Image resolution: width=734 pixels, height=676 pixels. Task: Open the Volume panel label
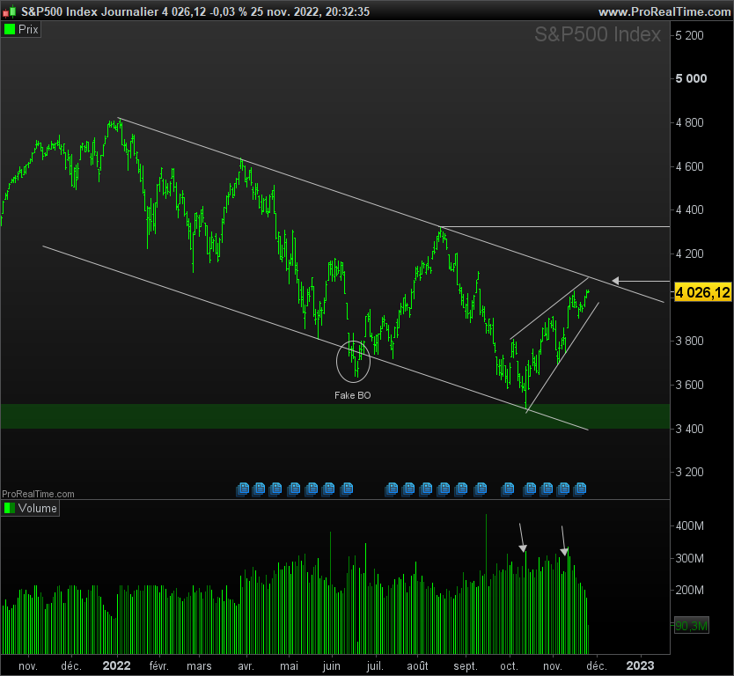pyautogui.click(x=31, y=509)
